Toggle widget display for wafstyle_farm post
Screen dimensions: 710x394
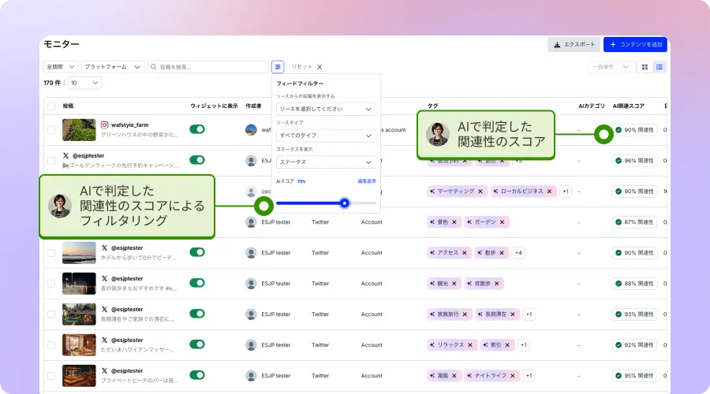pos(197,129)
